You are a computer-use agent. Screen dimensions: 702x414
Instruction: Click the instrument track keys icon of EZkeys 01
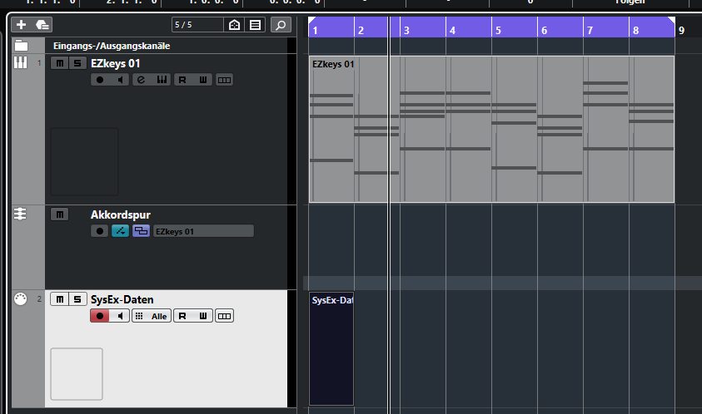pyautogui.click(x=21, y=62)
